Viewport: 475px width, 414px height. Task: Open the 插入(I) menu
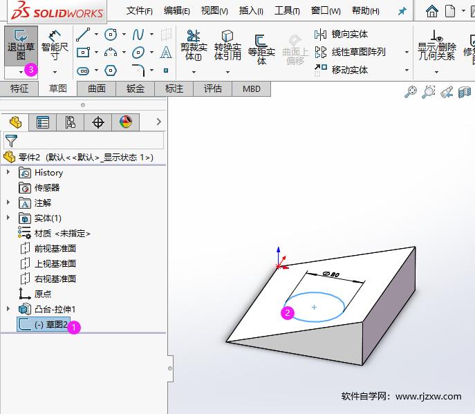[251, 11]
